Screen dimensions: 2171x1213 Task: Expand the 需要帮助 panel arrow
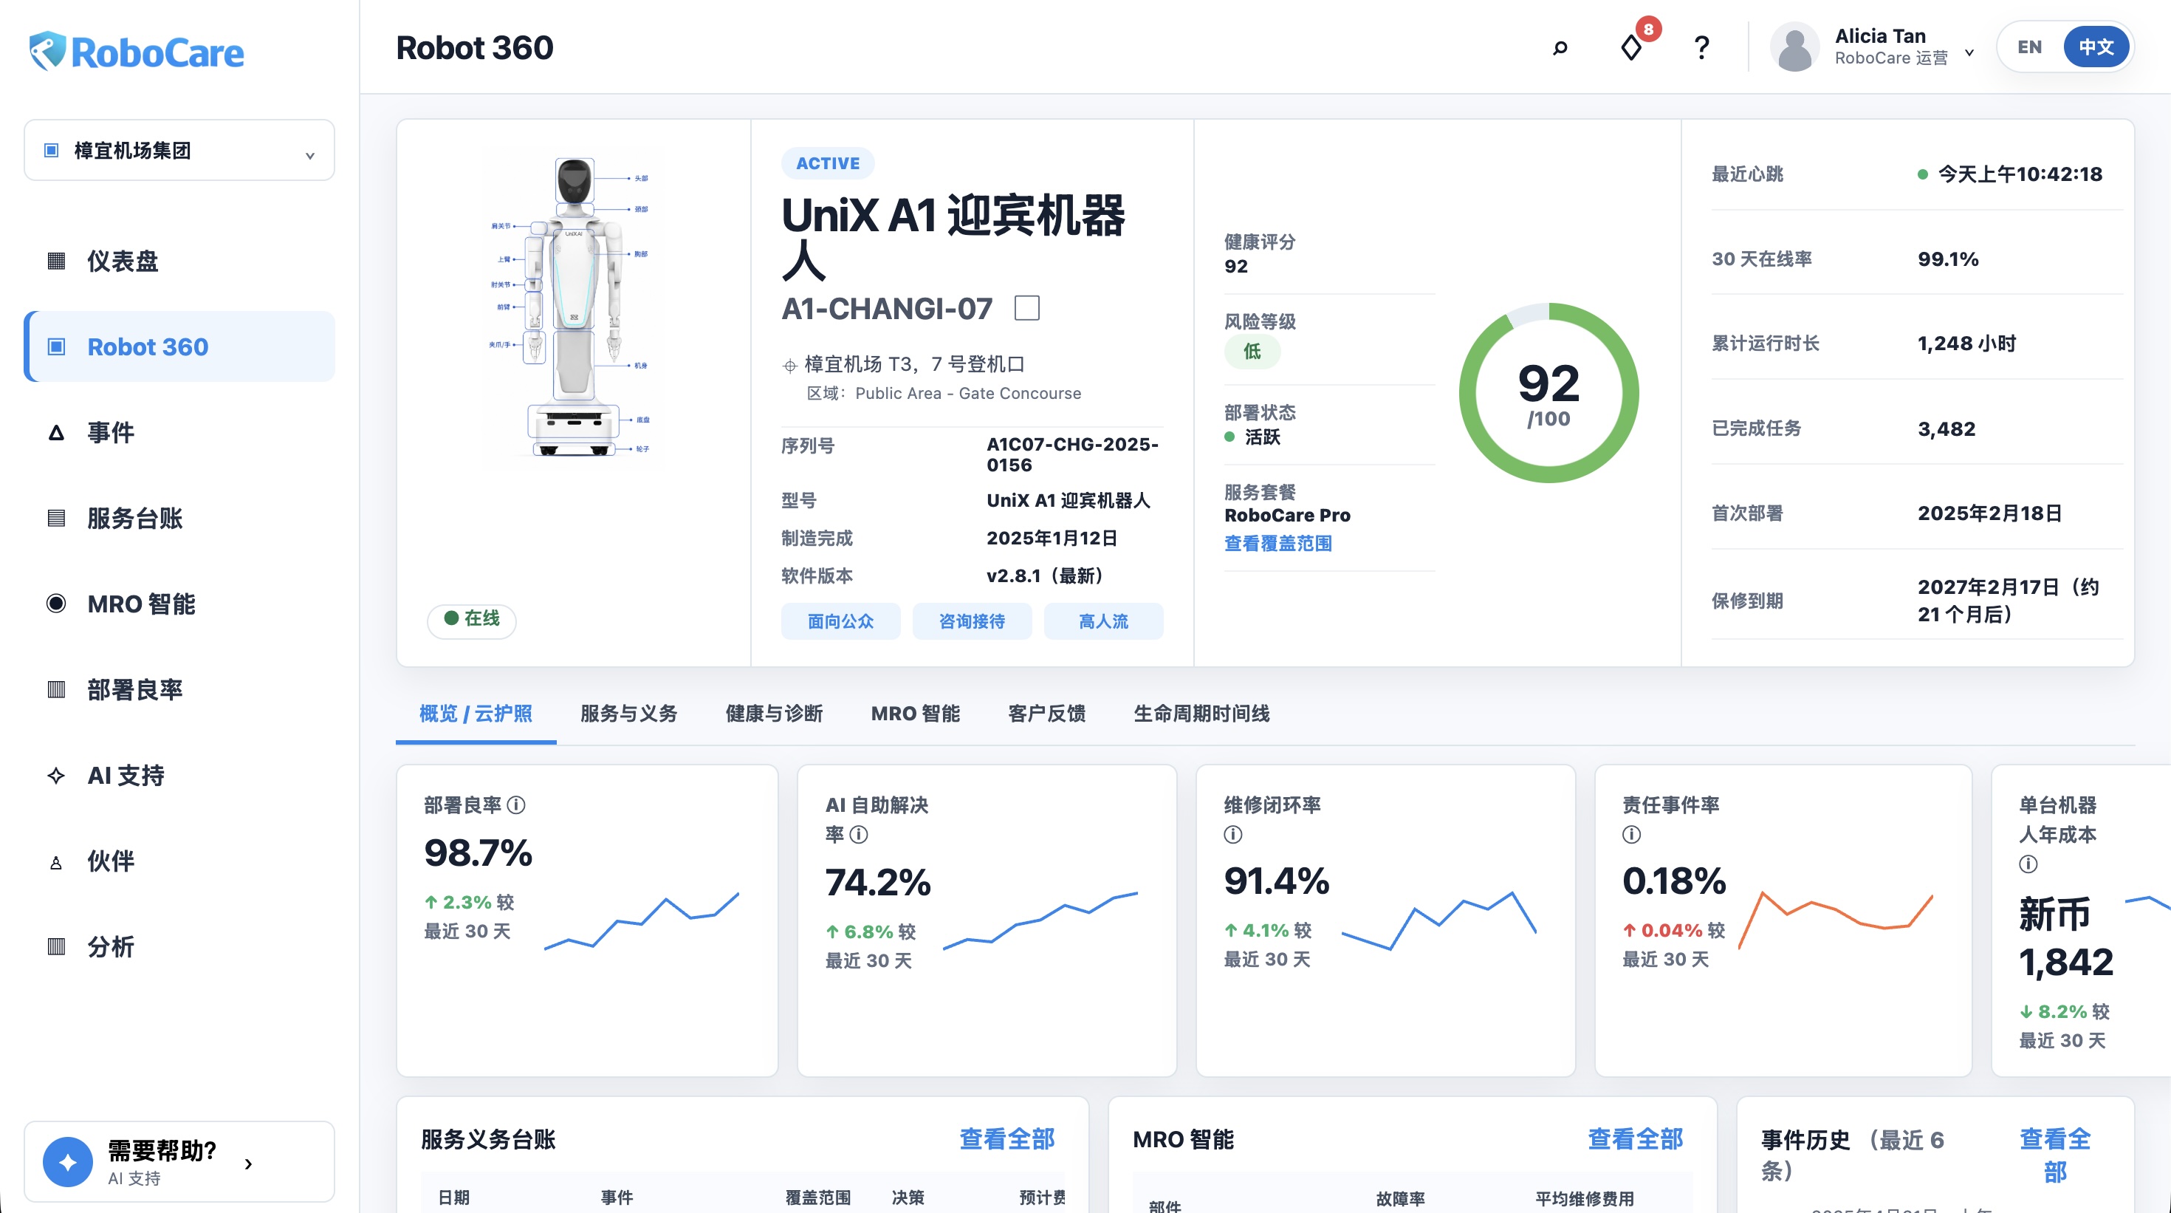[x=248, y=1164]
